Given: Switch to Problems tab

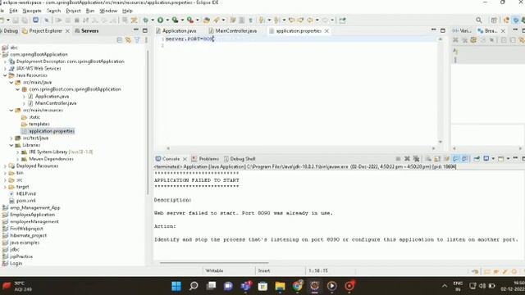Looking at the screenshot, I should (205, 158).
